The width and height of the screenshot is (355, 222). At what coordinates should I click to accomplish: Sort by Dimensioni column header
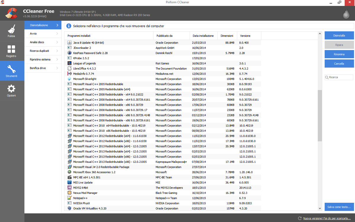227,36
